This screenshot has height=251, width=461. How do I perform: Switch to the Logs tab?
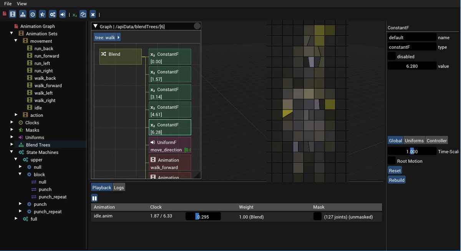pyautogui.click(x=119, y=187)
